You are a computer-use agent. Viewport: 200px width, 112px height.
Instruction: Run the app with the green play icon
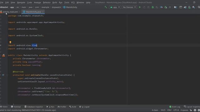coord(140,7)
